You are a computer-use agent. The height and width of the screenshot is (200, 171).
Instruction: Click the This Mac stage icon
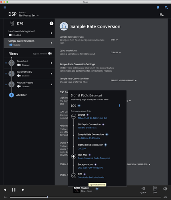click(x=74, y=156)
